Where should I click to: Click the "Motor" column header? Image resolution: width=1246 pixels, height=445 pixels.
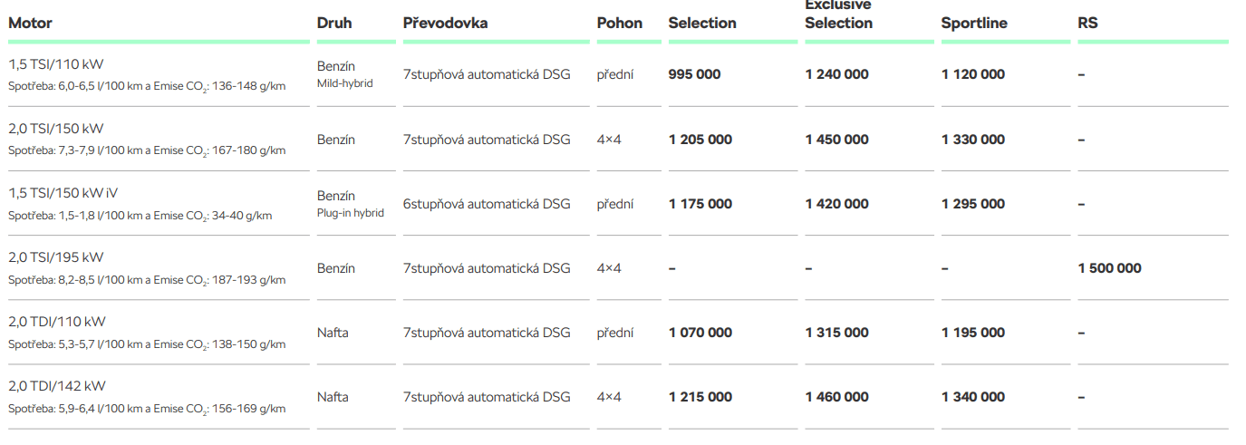tap(31, 23)
